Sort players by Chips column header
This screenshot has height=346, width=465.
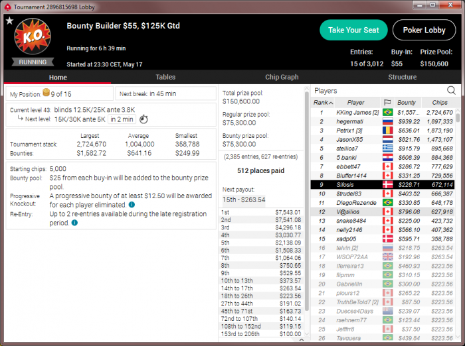coord(440,103)
